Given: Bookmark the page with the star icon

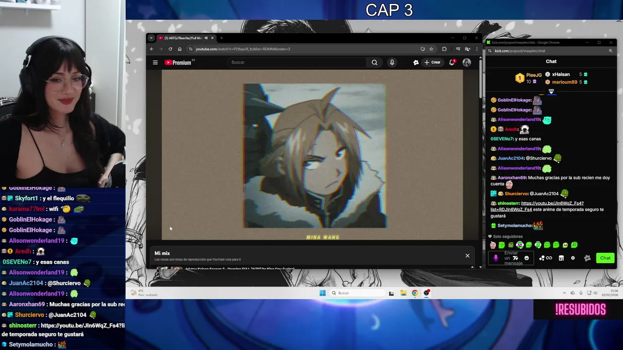Looking at the screenshot, I should pos(431,49).
